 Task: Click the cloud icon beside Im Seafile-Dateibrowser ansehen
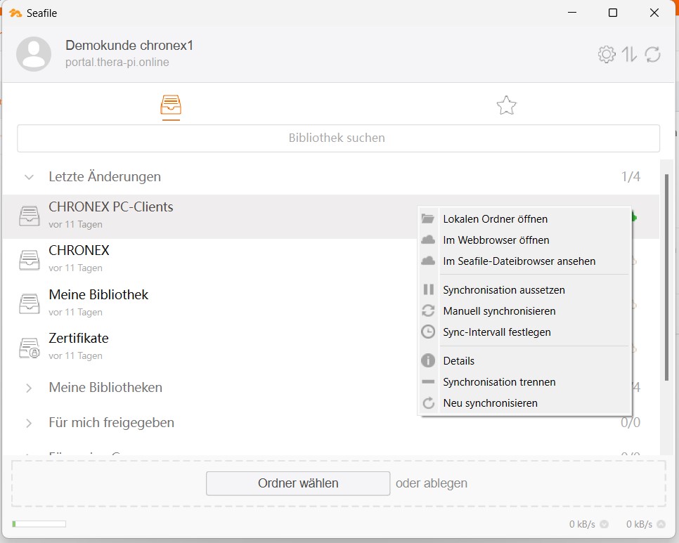click(x=428, y=261)
